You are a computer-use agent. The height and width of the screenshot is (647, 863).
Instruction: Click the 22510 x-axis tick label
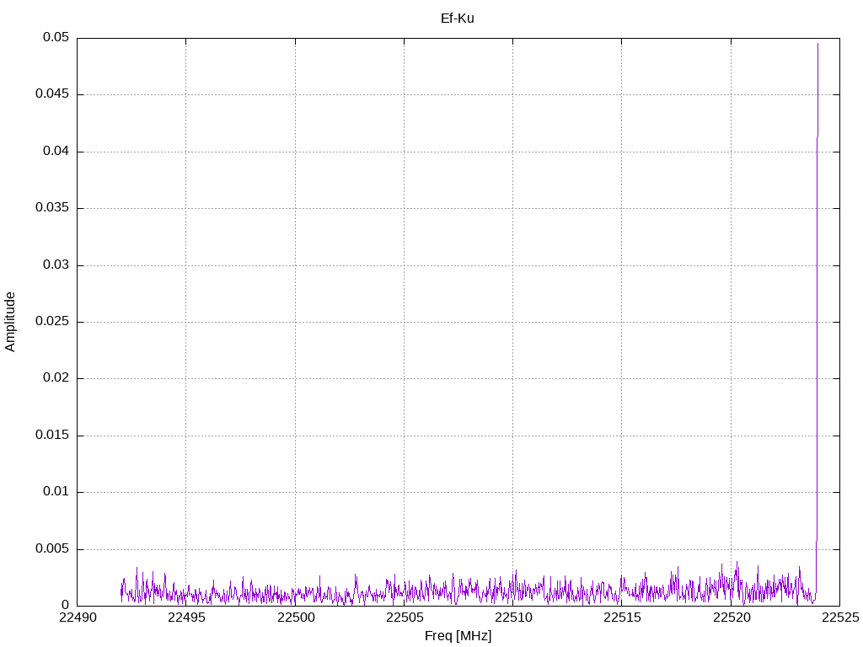512,618
